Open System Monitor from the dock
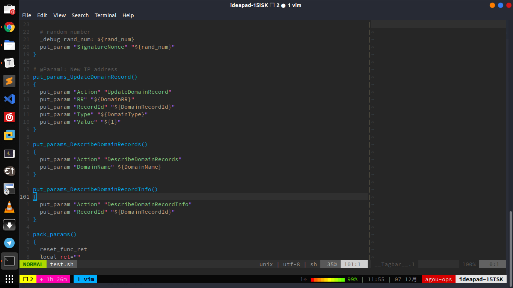Screen dimensions: 513x288 tap(9, 153)
